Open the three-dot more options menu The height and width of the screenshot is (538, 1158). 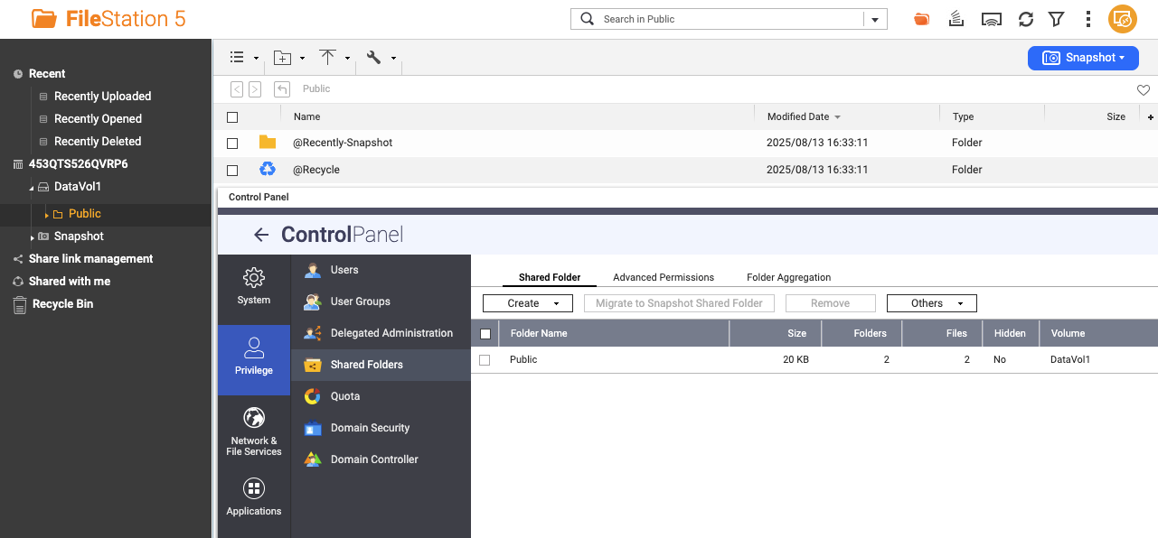click(x=1088, y=19)
